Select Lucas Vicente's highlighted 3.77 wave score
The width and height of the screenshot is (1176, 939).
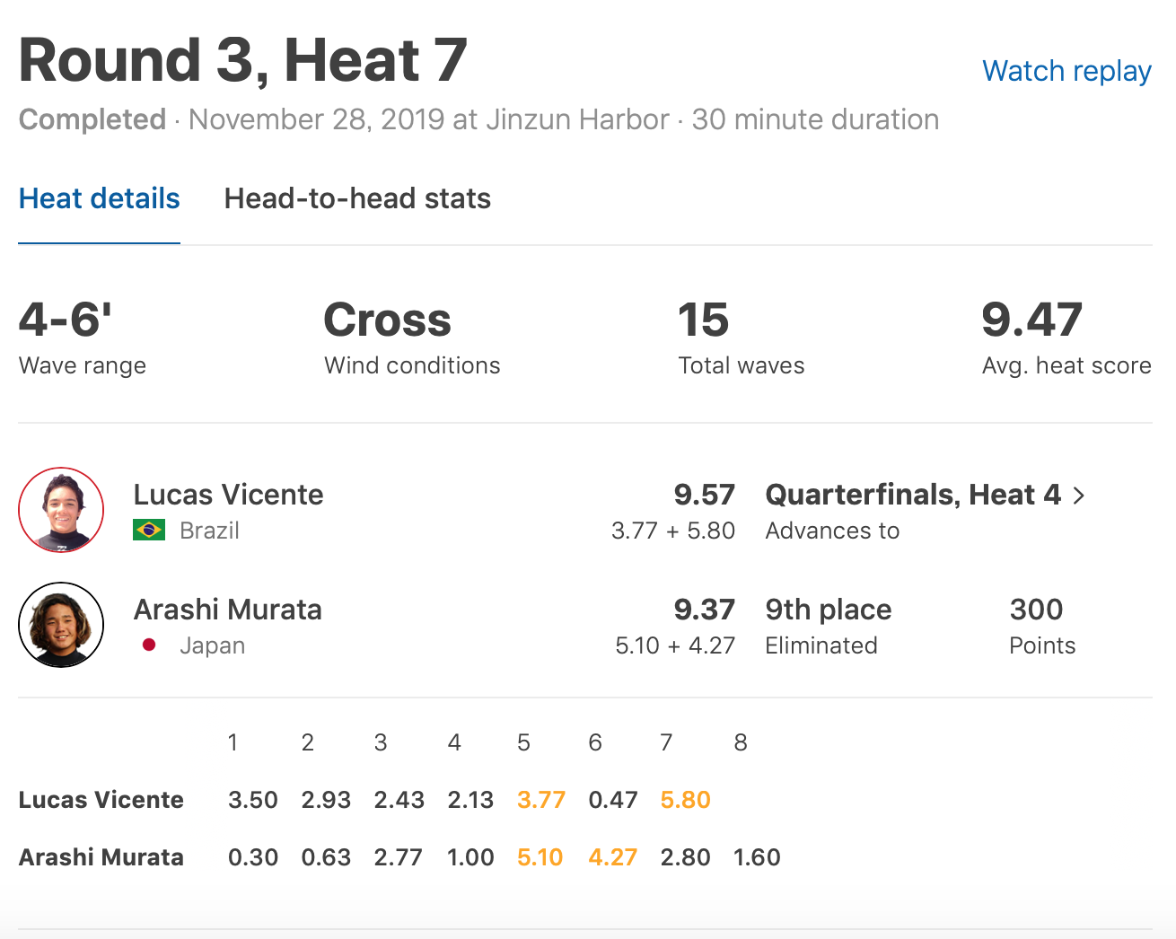(541, 800)
